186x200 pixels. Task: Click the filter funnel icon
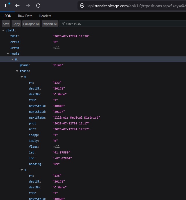[x=63, y=24]
